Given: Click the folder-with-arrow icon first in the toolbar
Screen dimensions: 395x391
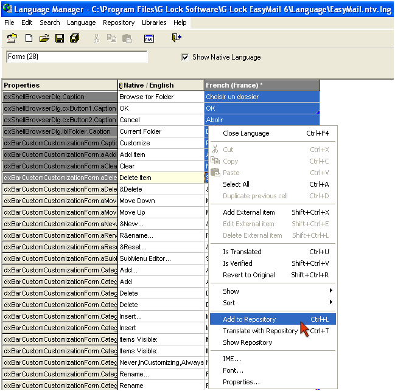Looking at the screenshot, I should pyautogui.click(x=12, y=38).
